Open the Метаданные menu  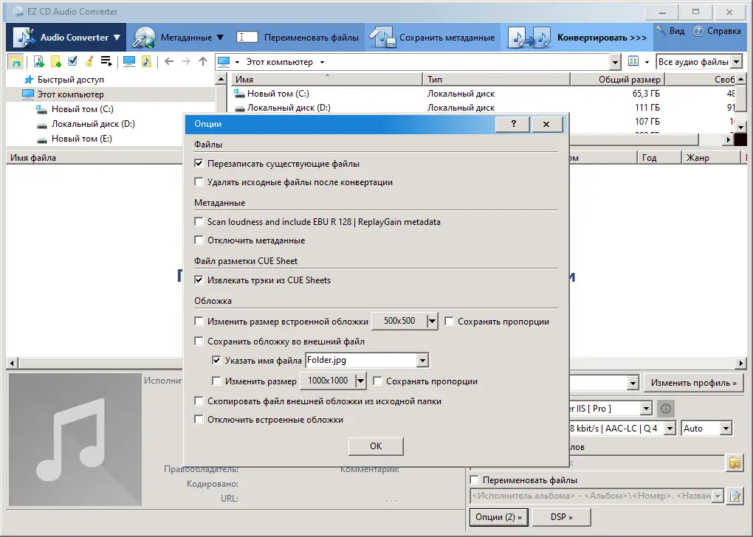coord(179,38)
